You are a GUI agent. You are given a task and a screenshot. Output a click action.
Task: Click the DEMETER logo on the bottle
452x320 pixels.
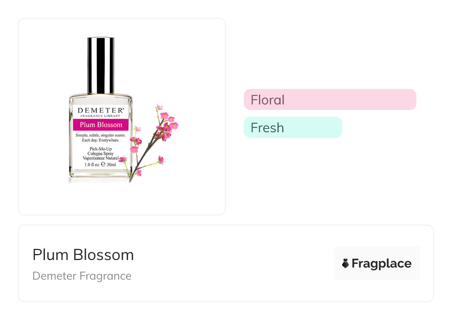[x=99, y=110]
